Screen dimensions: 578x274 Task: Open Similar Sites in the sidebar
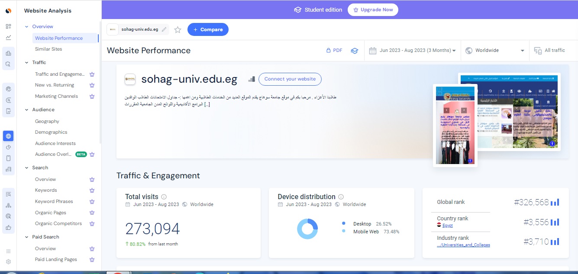48,49
